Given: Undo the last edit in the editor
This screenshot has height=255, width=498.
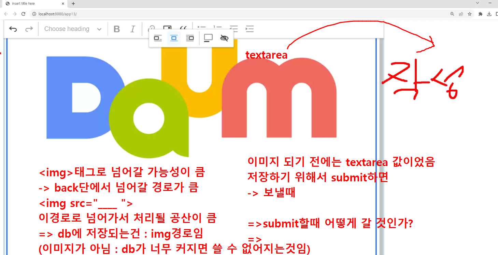Looking at the screenshot, I should 13,29.
